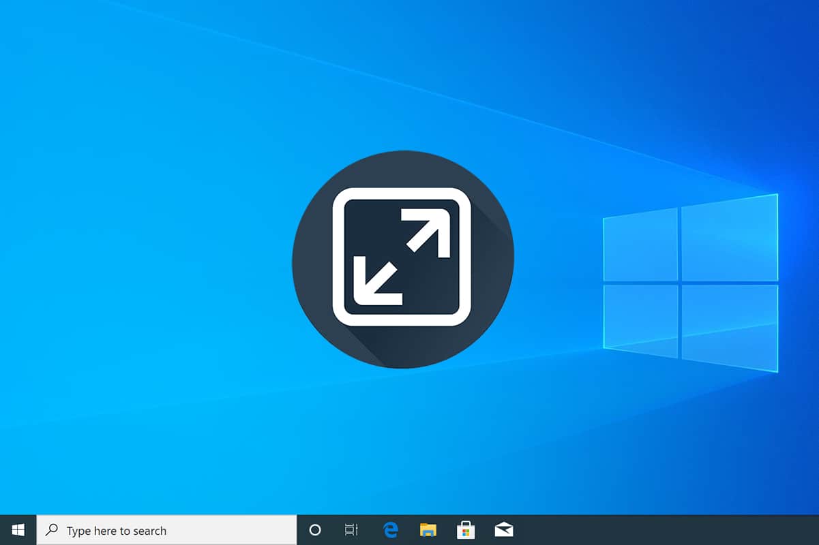Click the 'Type here to search' box
Viewport: 819px width, 545px height.
166,530
